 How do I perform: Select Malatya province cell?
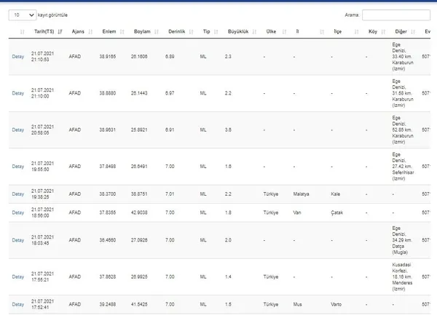301,194
